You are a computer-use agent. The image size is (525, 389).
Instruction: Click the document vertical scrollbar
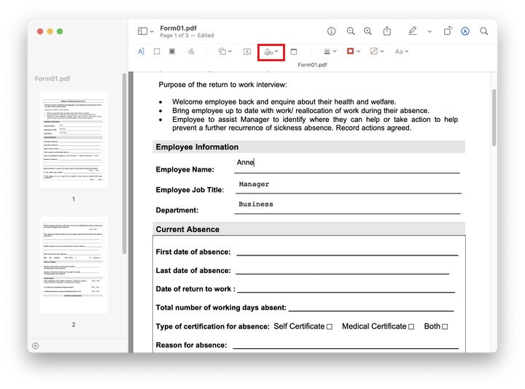[x=494, y=118]
